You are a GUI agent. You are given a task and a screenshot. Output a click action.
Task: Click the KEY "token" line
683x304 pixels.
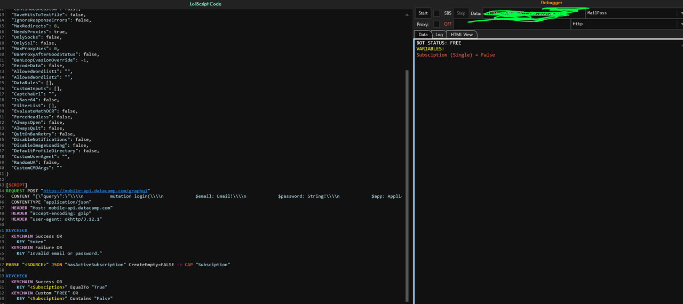(x=31, y=242)
